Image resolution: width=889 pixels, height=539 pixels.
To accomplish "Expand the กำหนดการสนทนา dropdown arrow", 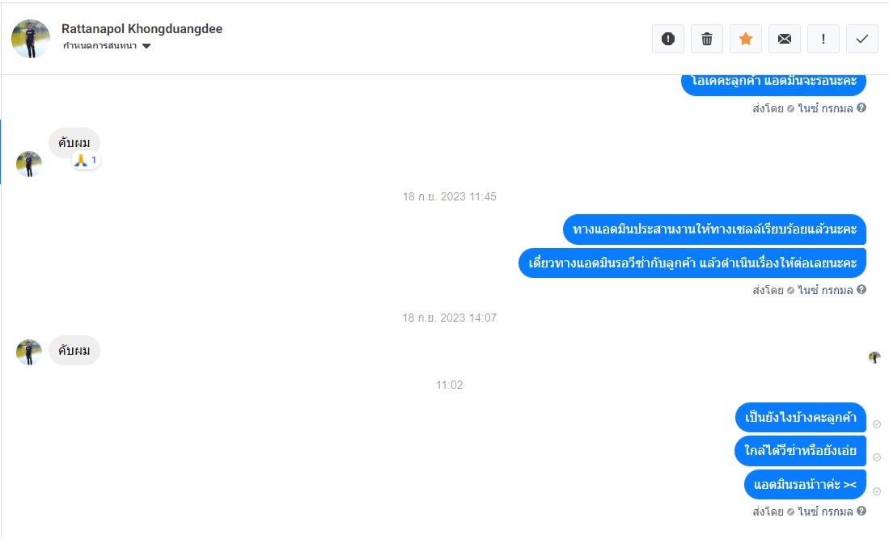I will tap(146, 46).
